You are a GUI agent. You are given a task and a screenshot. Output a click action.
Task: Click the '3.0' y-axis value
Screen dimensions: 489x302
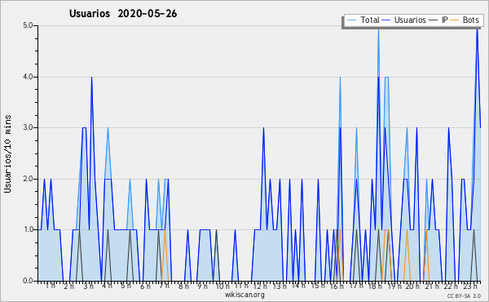pyautogui.click(x=28, y=127)
